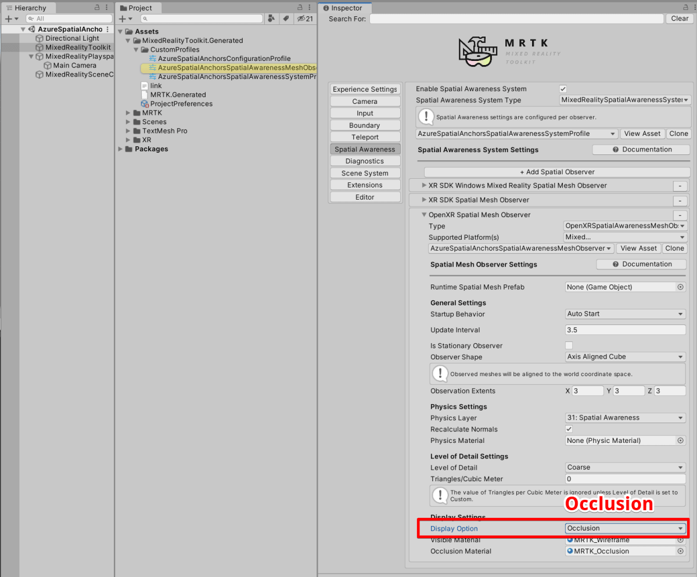Click object picker for Visible Material

coord(681,540)
